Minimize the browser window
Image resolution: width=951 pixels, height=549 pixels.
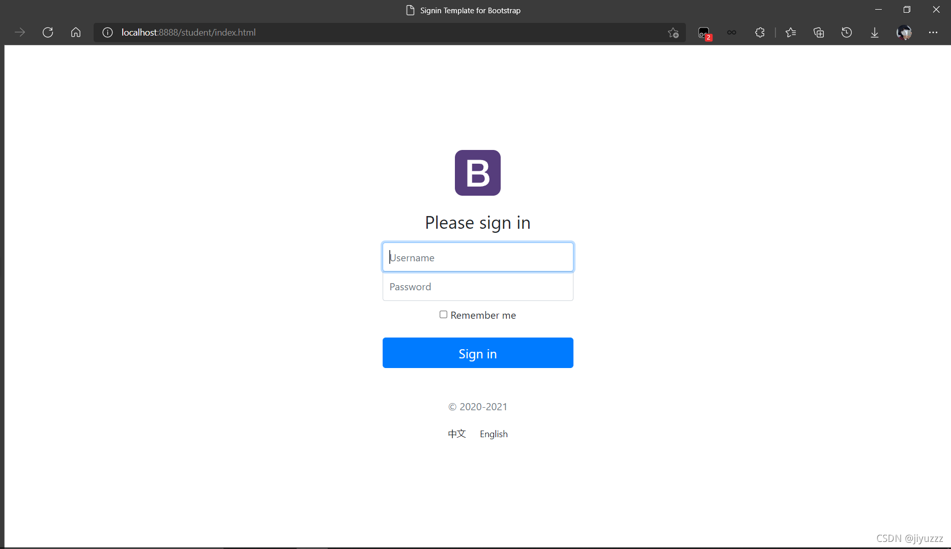[878, 10]
